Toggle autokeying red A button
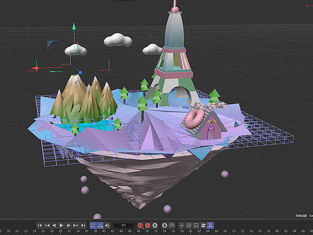The height and width of the screenshot is (235, 313). 147,225
